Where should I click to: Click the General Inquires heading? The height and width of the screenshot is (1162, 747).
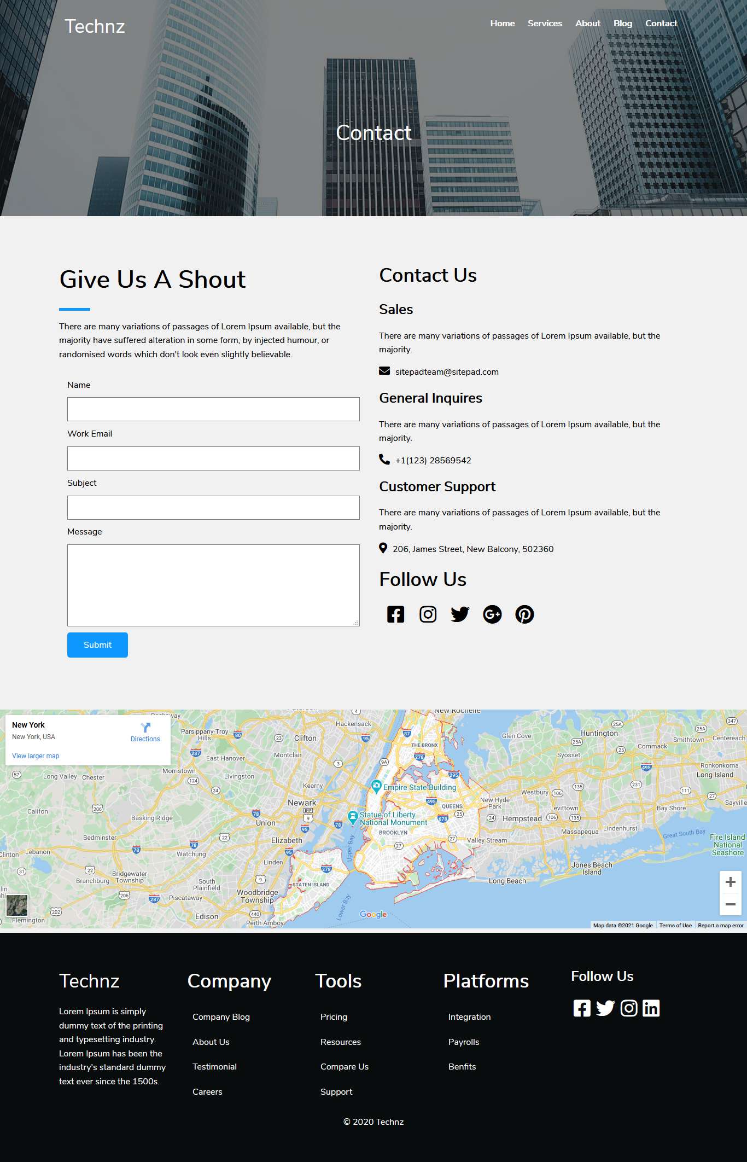430,398
